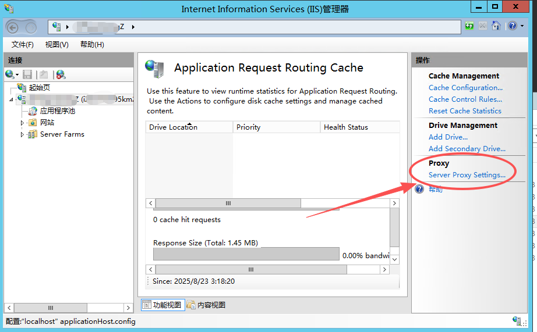Click left arrow of drive list scrollbar

pyautogui.click(x=151, y=203)
